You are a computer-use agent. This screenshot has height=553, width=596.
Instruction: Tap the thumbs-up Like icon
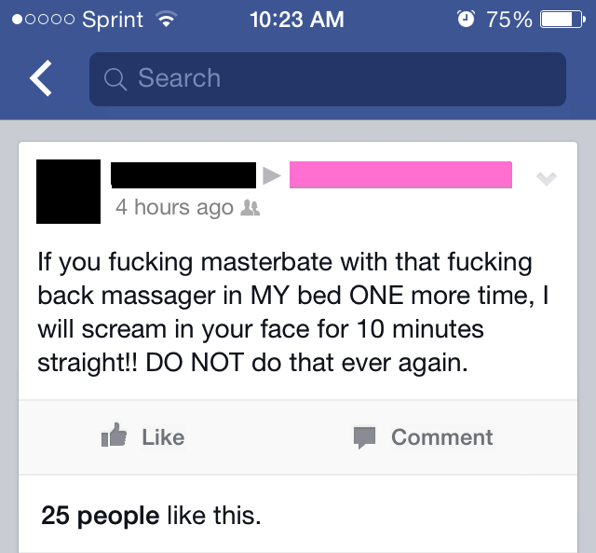[114, 435]
